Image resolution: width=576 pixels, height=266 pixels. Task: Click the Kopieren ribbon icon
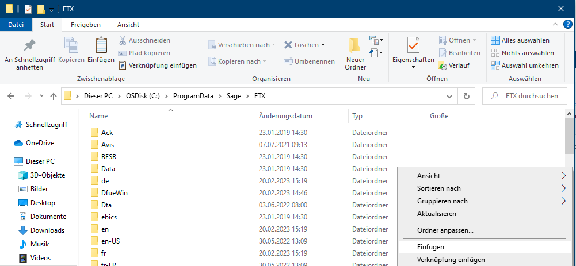[x=71, y=50]
